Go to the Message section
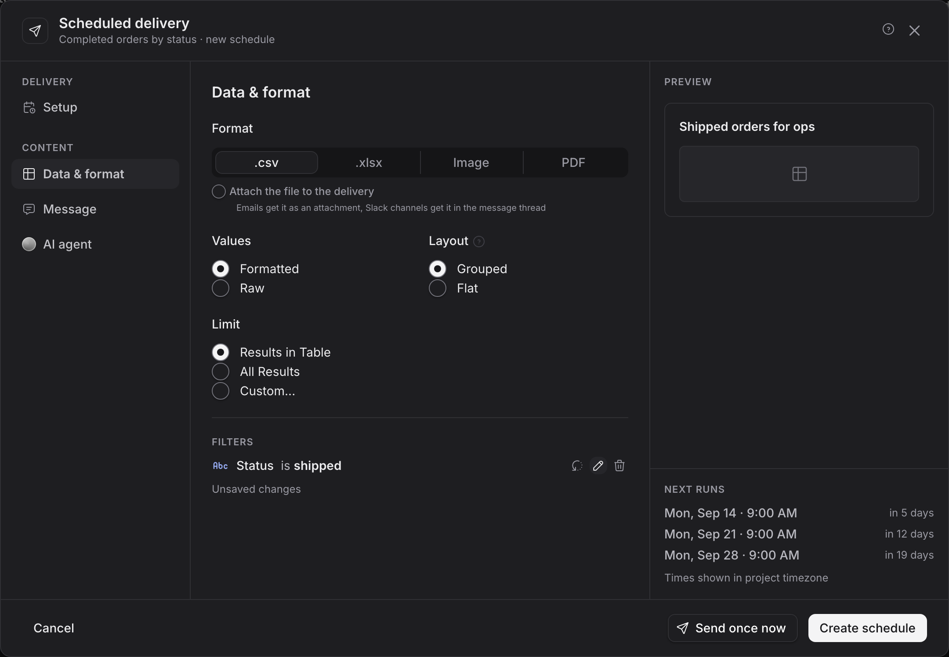The image size is (949, 657). point(95,209)
